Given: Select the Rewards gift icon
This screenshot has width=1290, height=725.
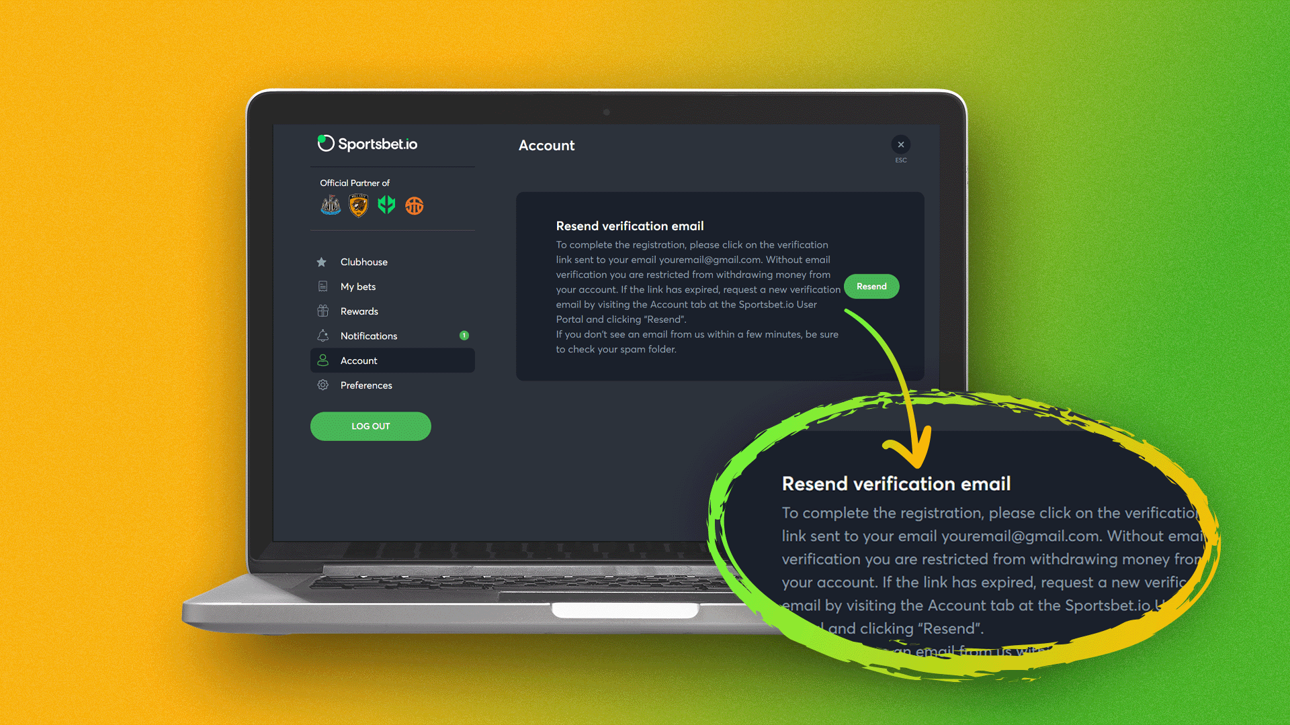Looking at the screenshot, I should 322,311.
